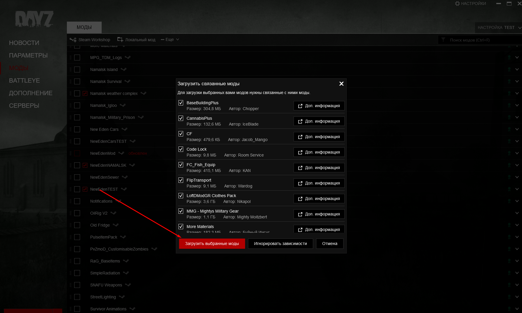This screenshot has height=313, width=522.
Task: Click Игнорировать зависимости button
Action: click(280, 244)
